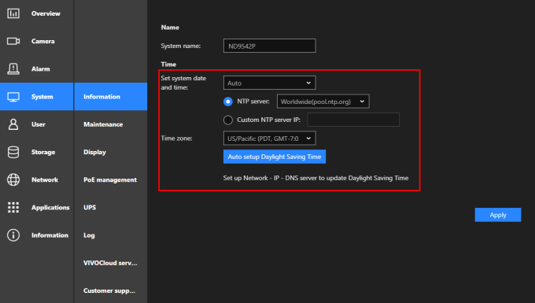Open the Set system date and time dropdown

click(270, 83)
